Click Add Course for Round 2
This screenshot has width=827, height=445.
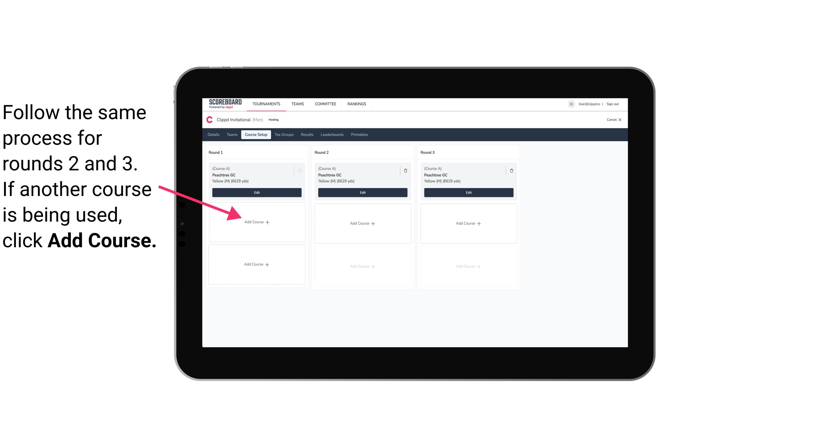[x=361, y=223]
